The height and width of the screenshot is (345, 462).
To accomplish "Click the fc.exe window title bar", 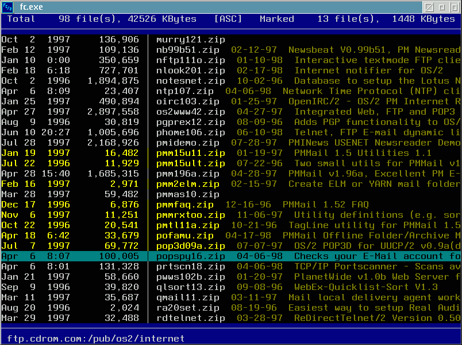I will (218, 7).
